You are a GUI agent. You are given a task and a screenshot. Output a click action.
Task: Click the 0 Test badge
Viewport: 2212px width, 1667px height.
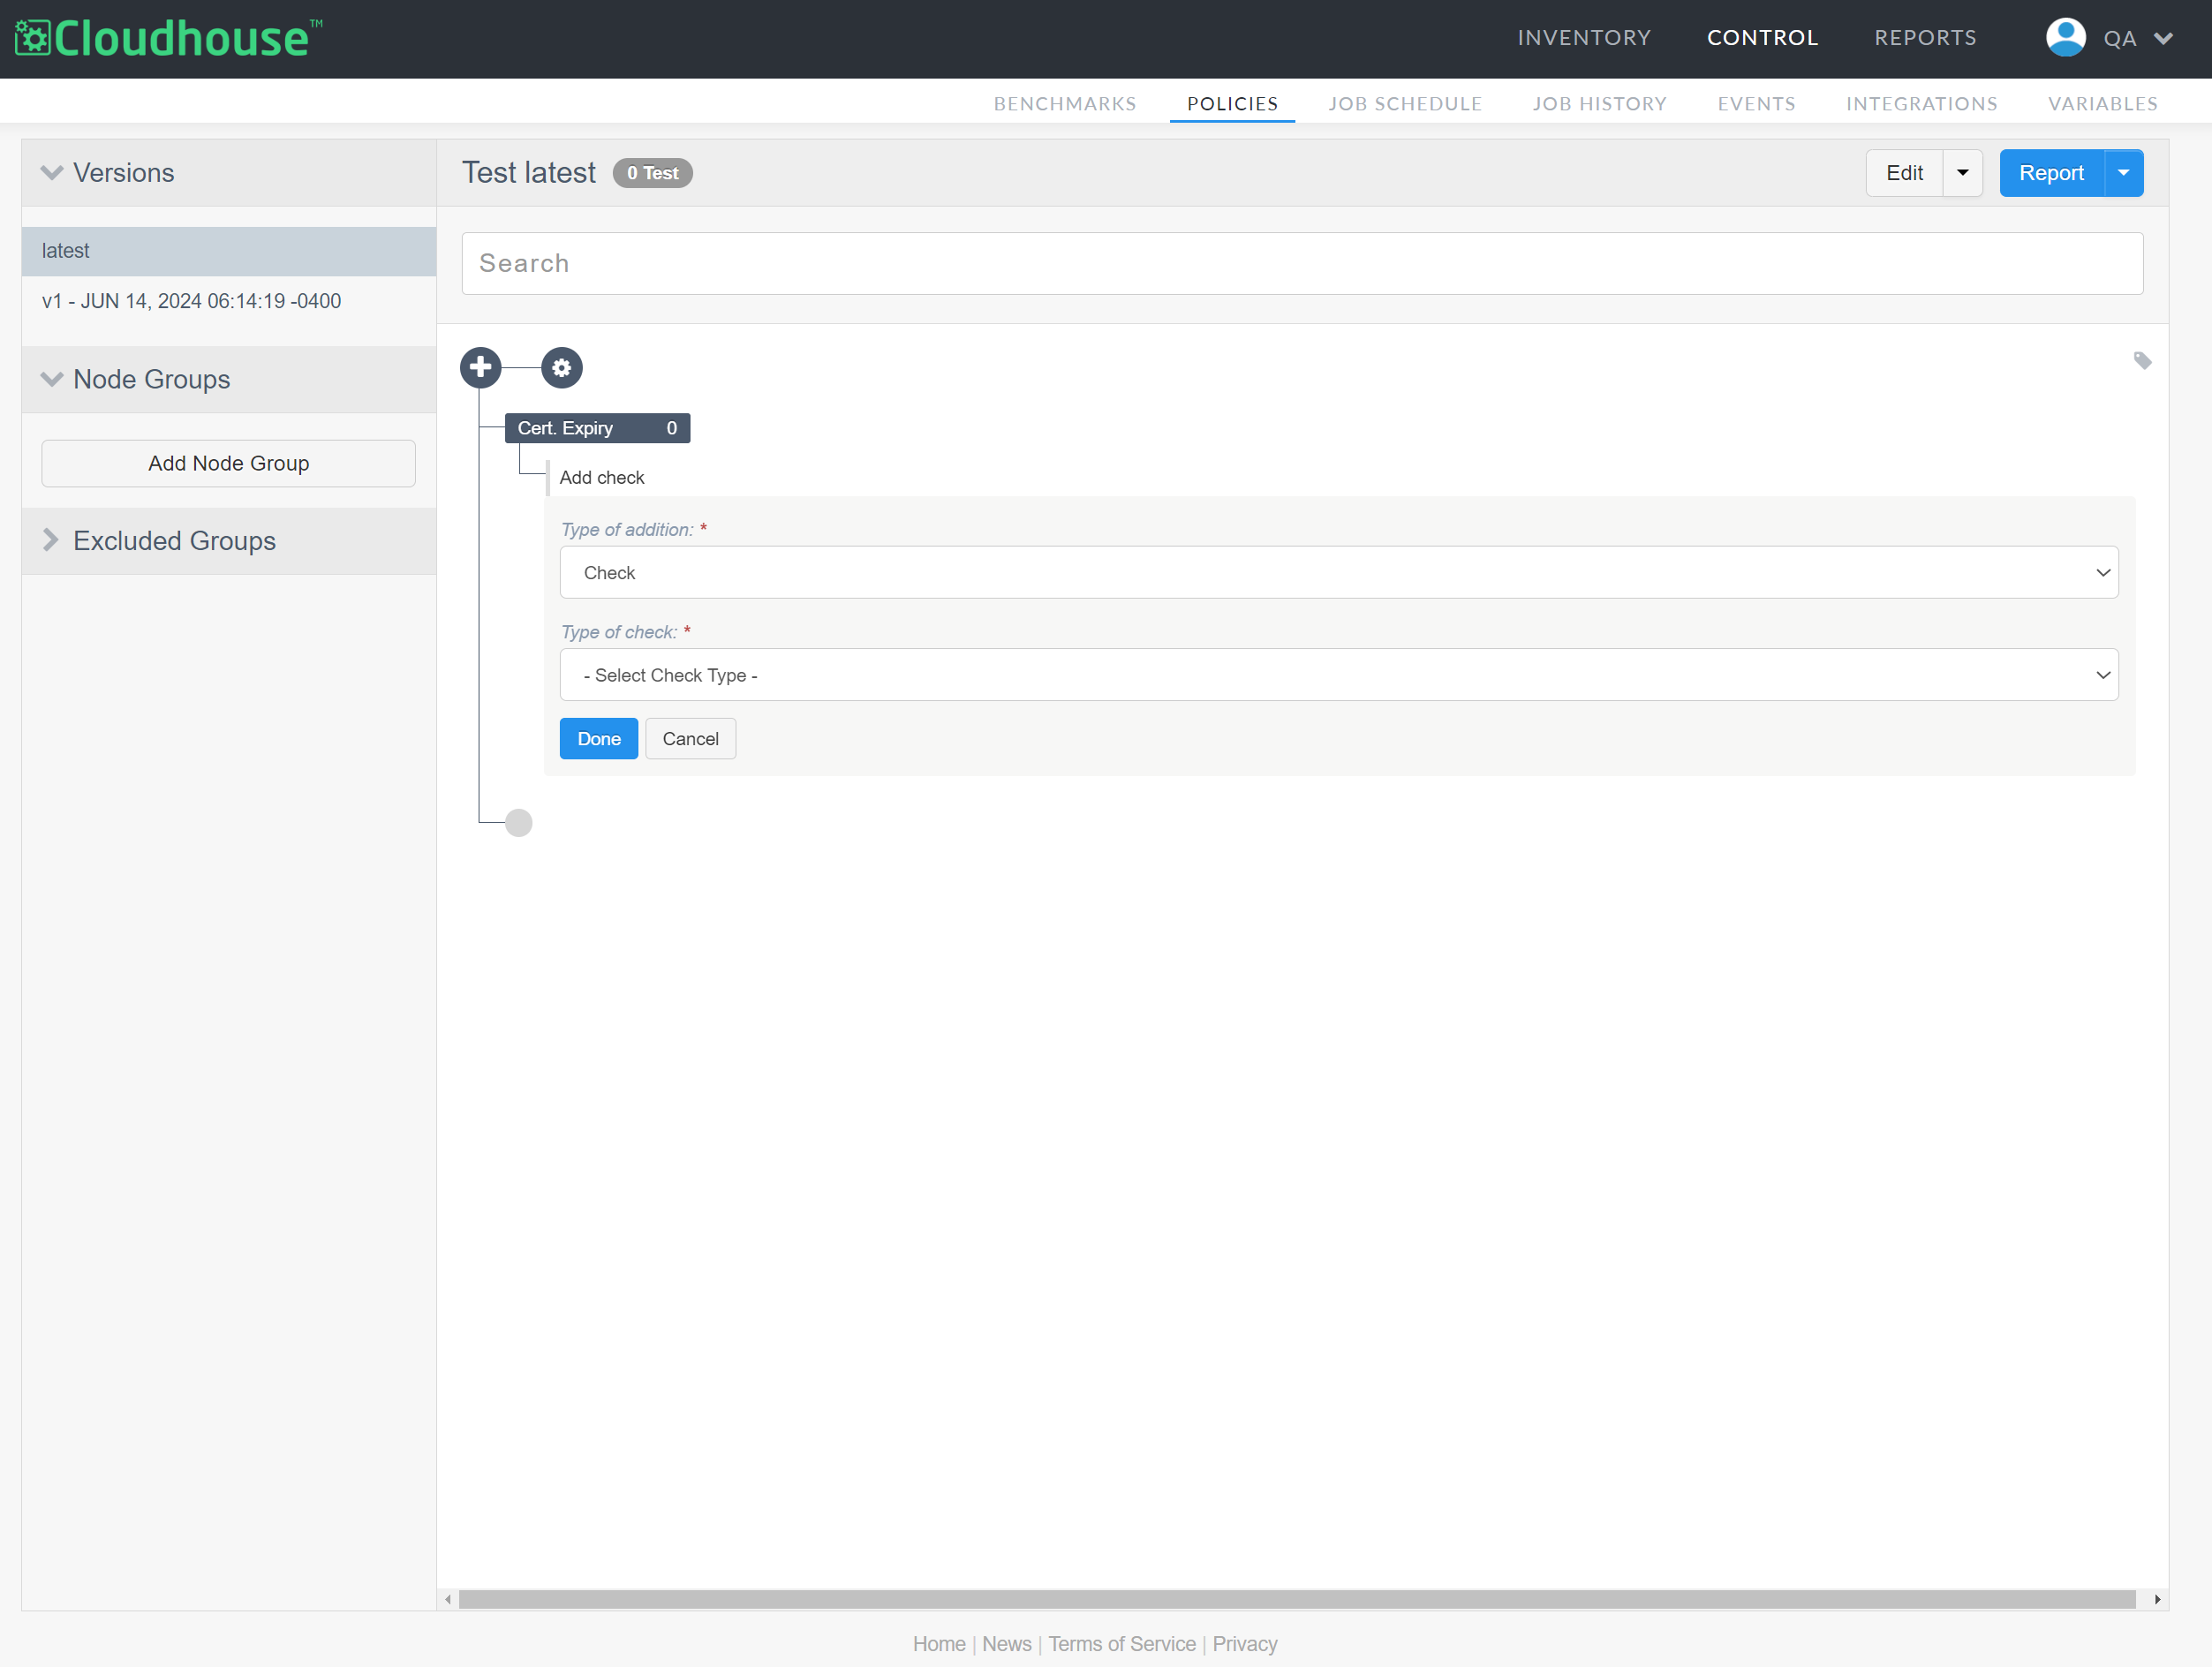[652, 173]
